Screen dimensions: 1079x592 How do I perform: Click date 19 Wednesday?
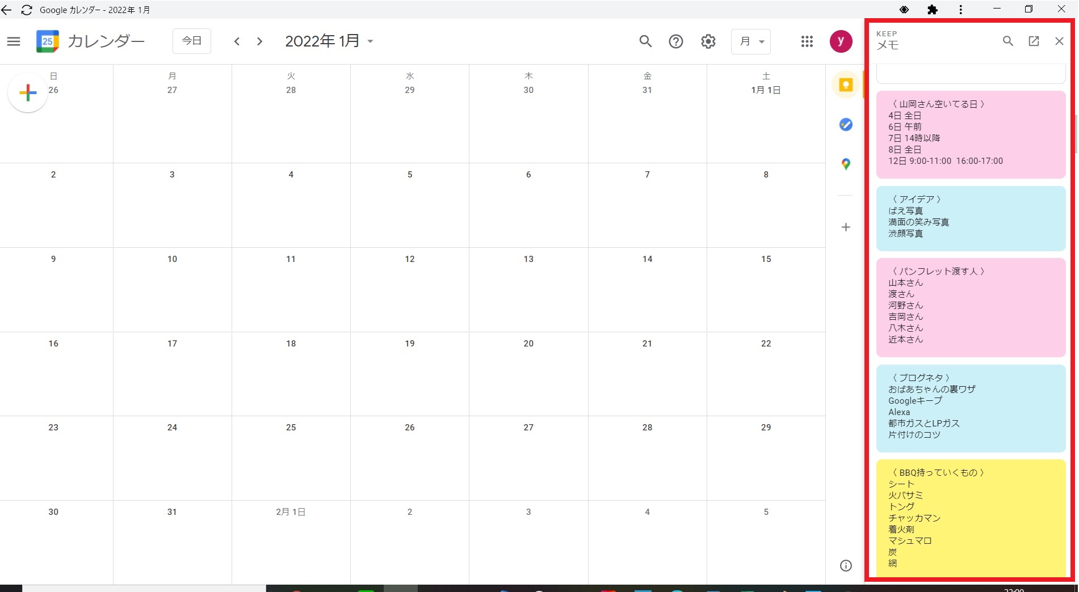409,344
